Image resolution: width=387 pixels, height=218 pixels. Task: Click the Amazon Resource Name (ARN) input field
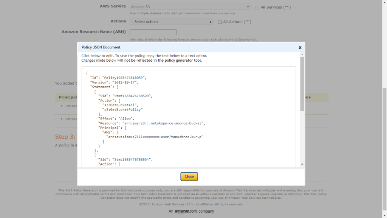(153, 32)
